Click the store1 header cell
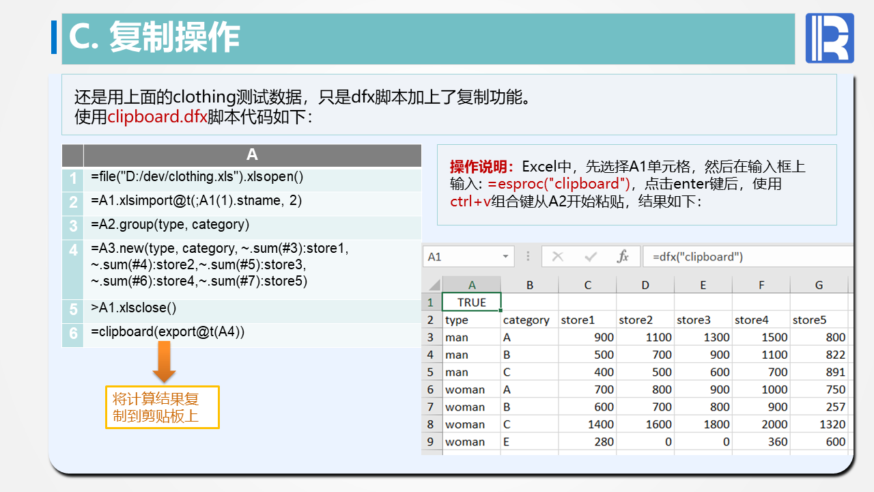This screenshot has height=492, width=874. pyautogui.click(x=587, y=320)
